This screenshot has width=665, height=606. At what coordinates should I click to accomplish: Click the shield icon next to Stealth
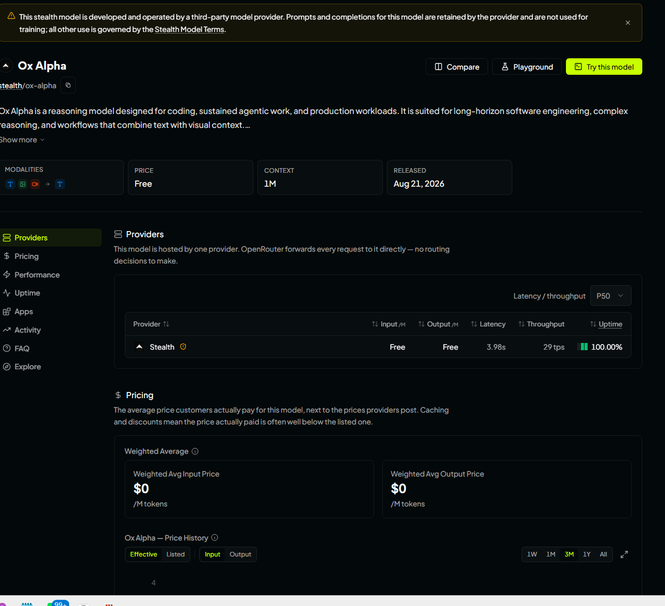(183, 347)
